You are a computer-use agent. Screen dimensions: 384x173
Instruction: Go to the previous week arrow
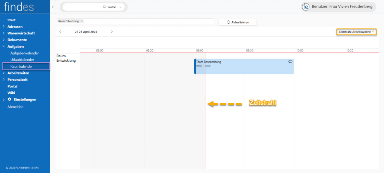[x=60, y=32]
